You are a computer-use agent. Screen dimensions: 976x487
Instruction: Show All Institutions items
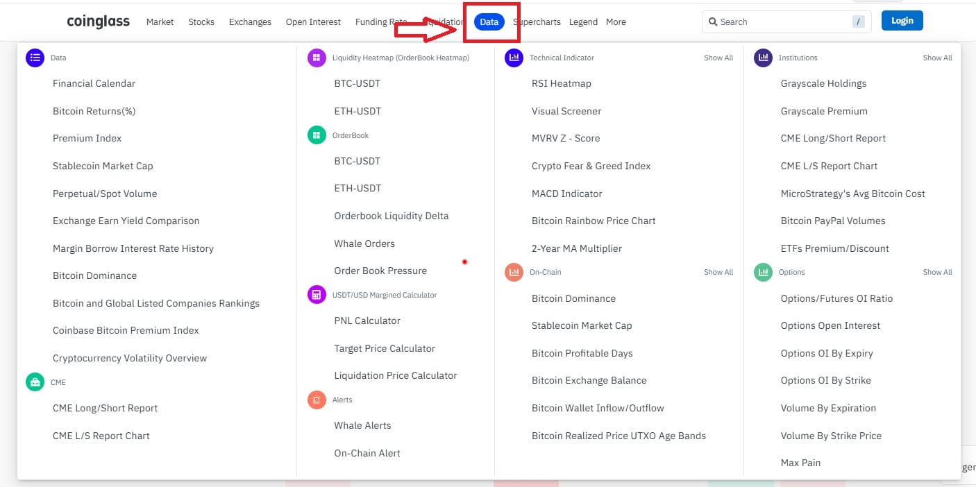click(x=938, y=58)
